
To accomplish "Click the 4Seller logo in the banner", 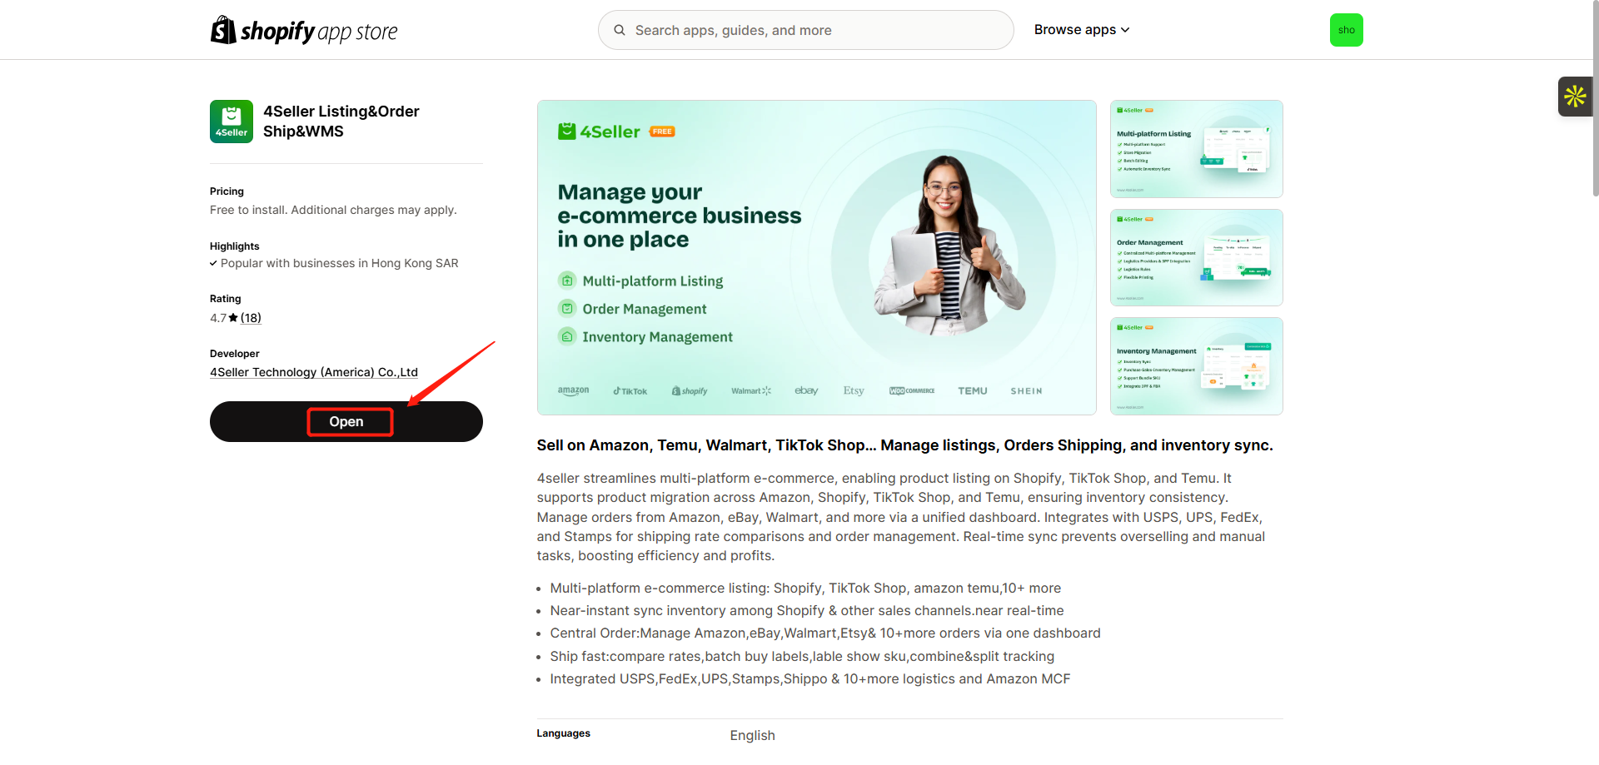I will click(x=600, y=132).
